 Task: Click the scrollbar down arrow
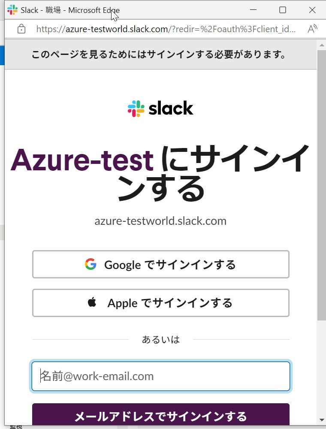pyautogui.click(x=322, y=420)
